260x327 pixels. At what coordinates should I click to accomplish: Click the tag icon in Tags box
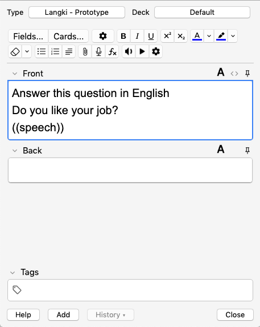(17, 290)
